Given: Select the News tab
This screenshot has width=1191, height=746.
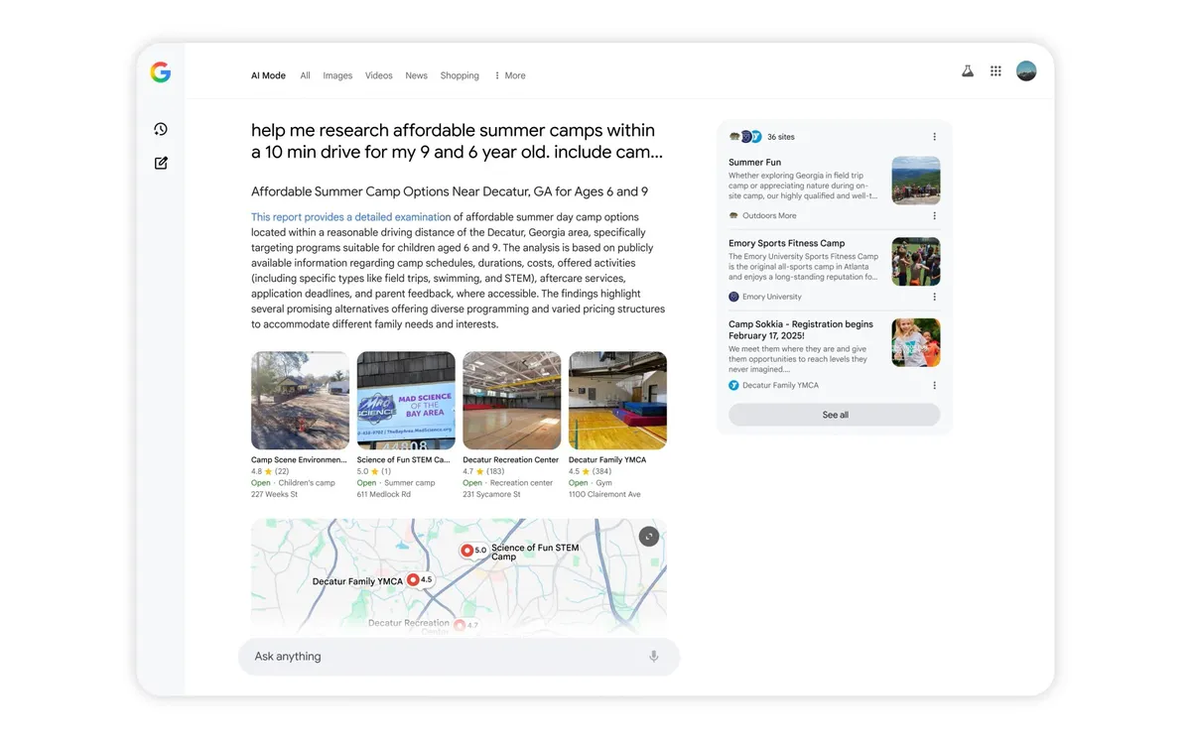Looking at the screenshot, I should coord(416,75).
